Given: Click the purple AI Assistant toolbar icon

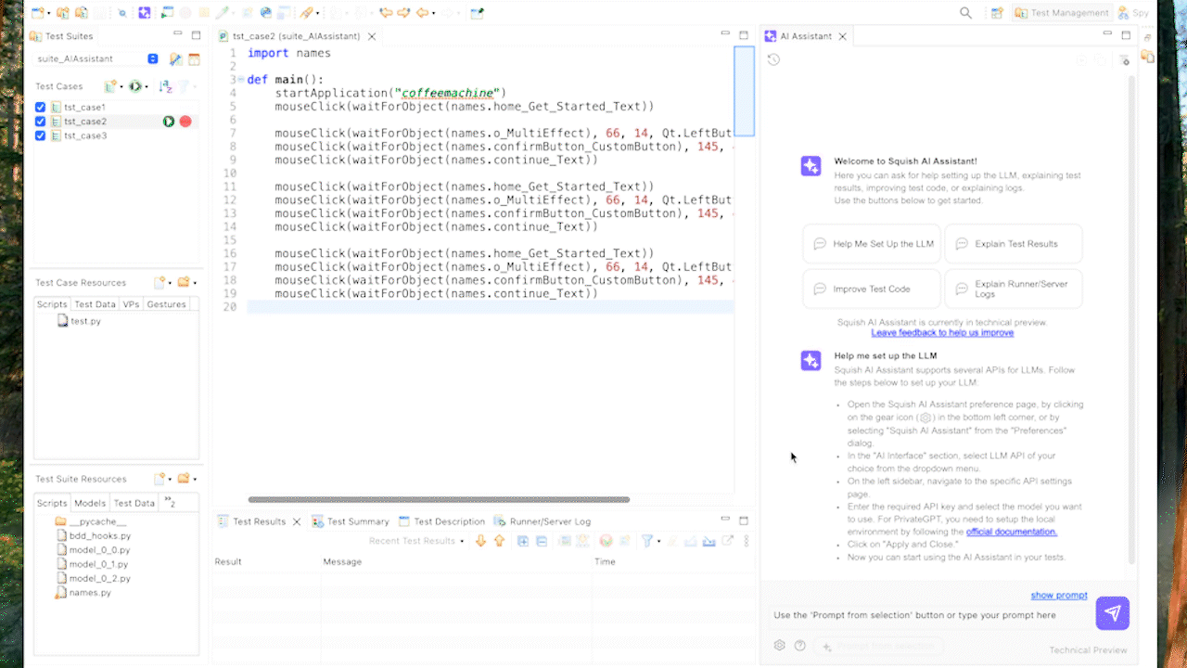Looking at the screenshot, I should 144,13.
